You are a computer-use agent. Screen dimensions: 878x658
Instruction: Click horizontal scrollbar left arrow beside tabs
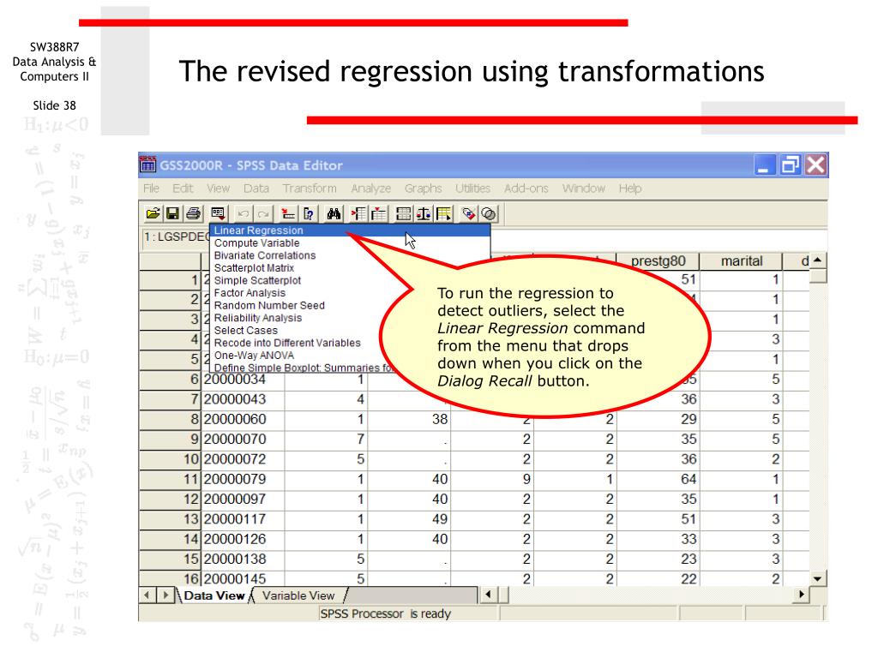click(x=488, y=595)
